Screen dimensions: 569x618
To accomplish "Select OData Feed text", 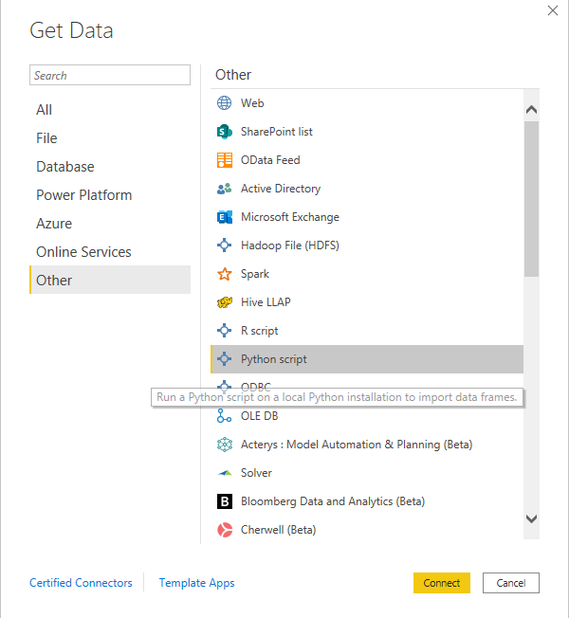I will pyautogui.click(x=270, y=160).
